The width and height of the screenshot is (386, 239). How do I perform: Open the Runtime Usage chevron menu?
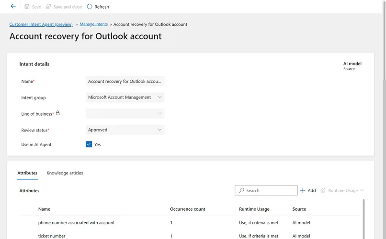pyautogui.click(x=362, y=190)
